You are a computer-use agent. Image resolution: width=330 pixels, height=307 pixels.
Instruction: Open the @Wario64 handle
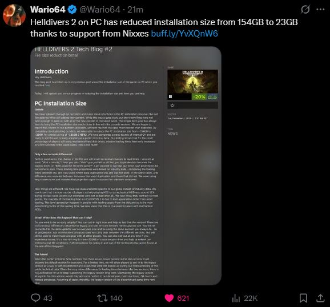(x=100, y=10)
